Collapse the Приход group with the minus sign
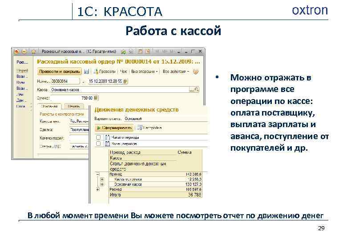 98,174
